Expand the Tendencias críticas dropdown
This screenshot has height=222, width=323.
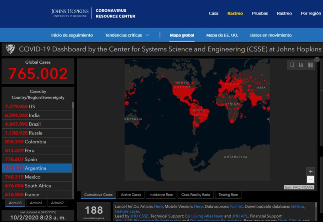pyautogui.click(x=127, y=35)
